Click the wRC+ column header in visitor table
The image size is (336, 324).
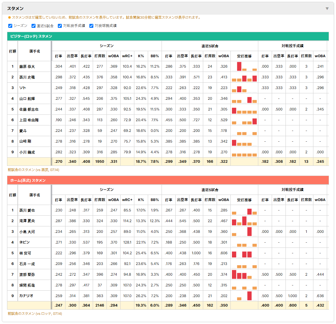point(127,56)
